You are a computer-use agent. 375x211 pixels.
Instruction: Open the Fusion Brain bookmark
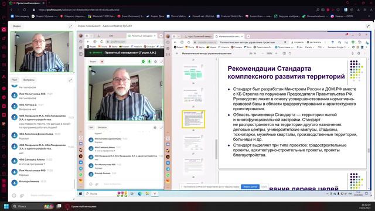258,16
